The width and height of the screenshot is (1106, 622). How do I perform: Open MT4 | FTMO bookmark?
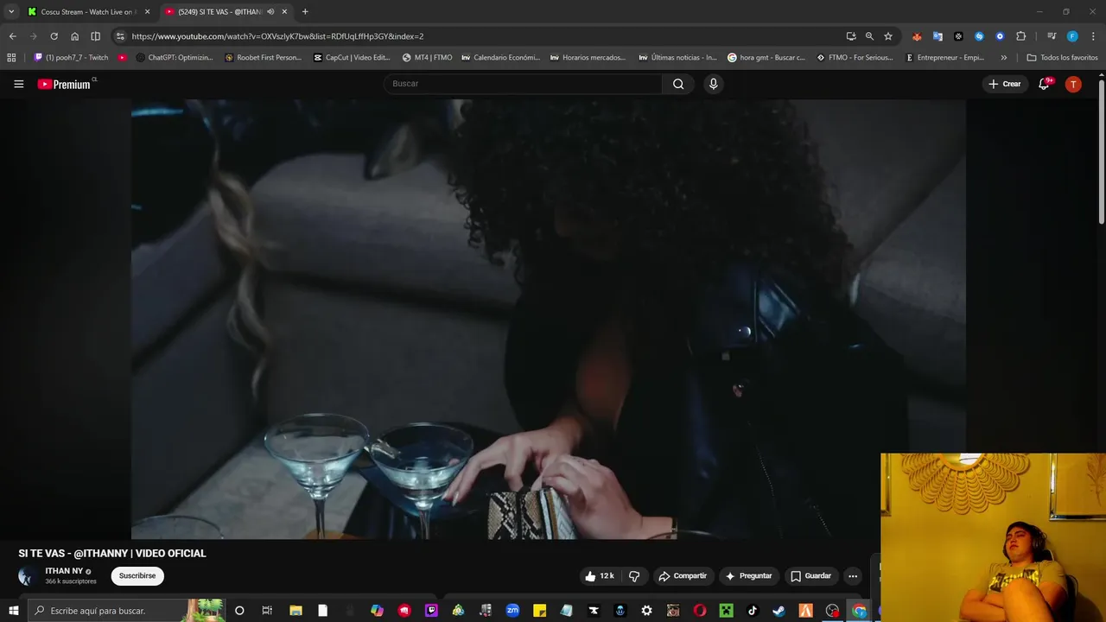[428, 58]
